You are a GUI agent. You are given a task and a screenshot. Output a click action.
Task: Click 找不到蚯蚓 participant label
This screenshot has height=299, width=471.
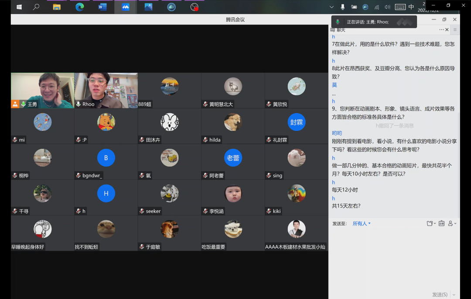point(86,247)
